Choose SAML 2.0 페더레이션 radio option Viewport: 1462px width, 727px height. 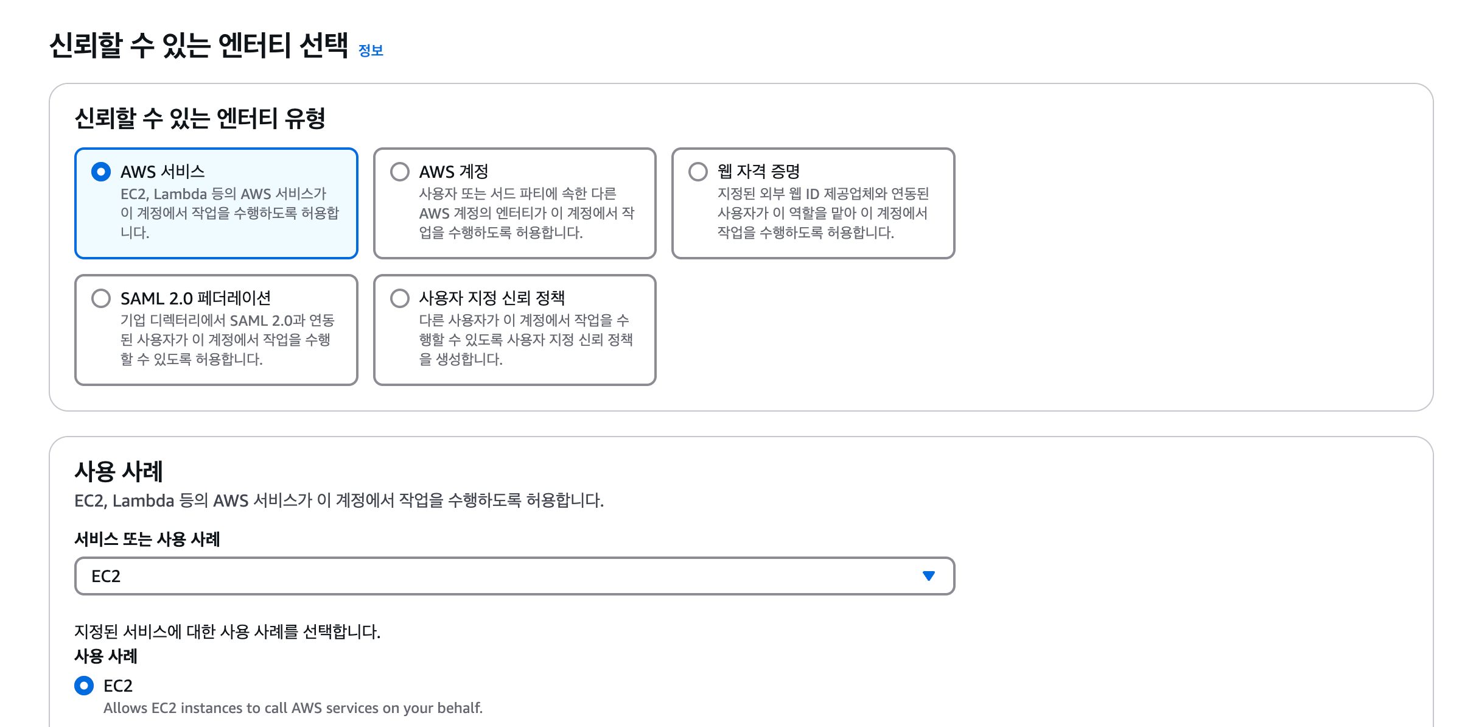(x=101, y=298)
